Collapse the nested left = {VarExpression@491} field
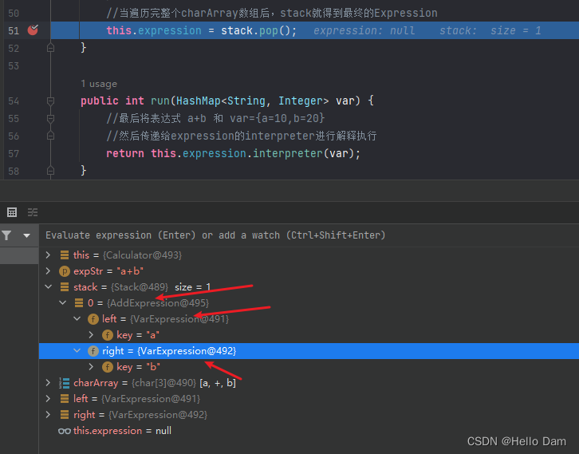This screenshot has height=454, width=579. tap(77, 319)
